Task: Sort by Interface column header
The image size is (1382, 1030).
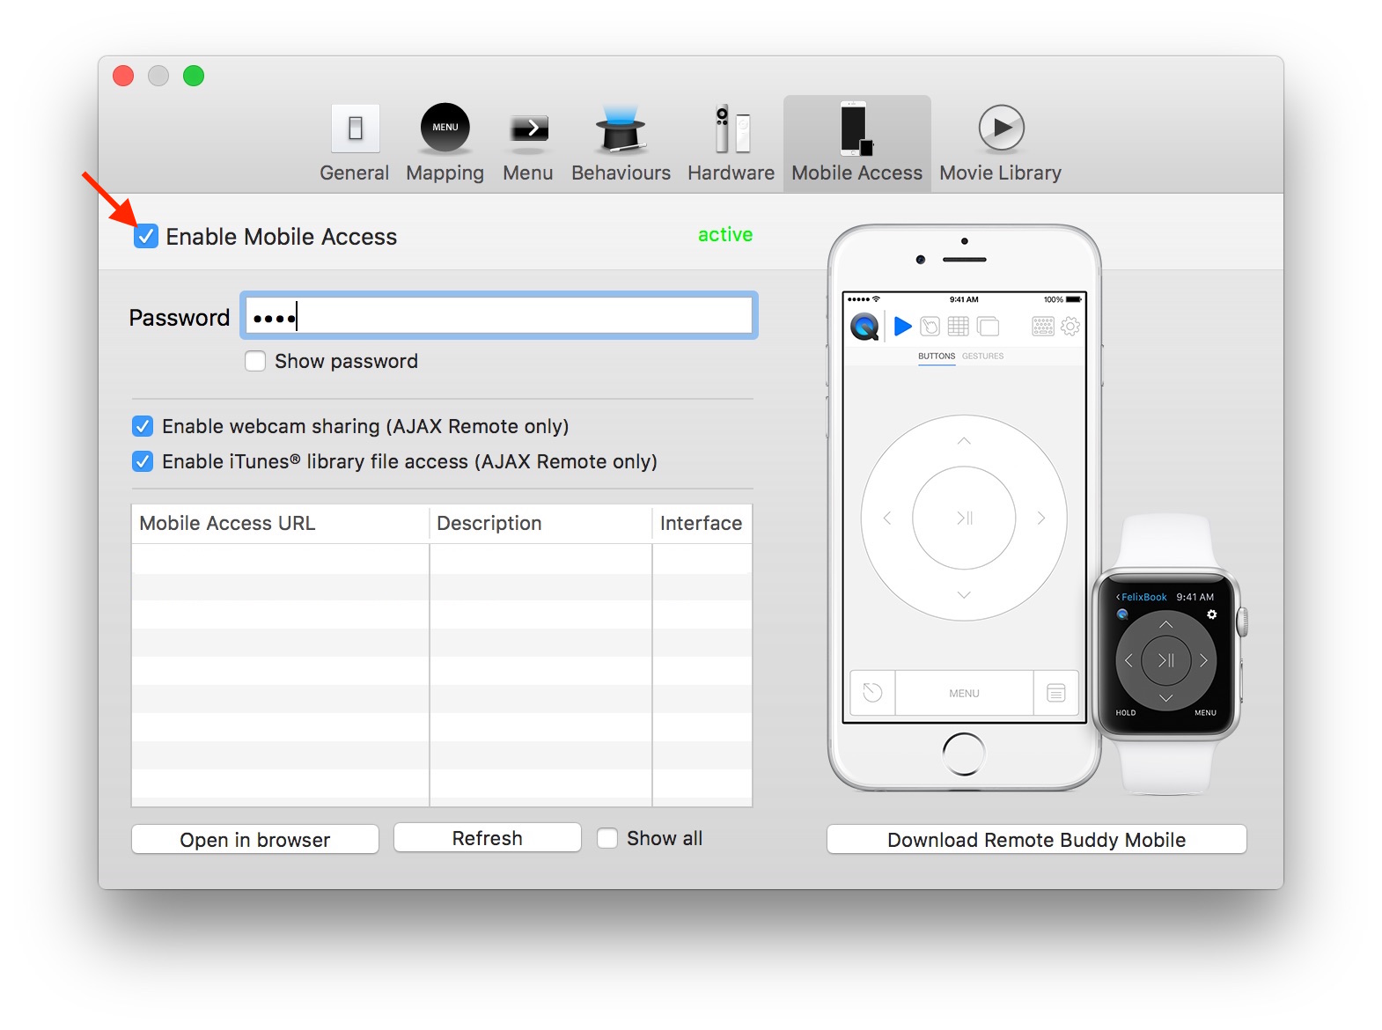Action: point(702,523)
